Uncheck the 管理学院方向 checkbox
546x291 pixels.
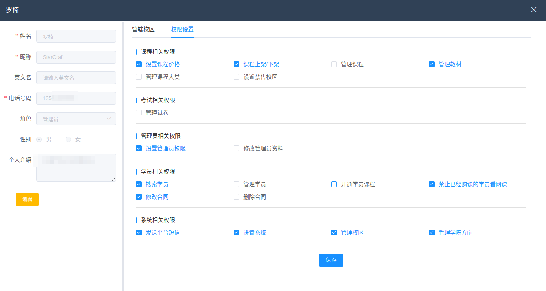(x=432, y=232)
